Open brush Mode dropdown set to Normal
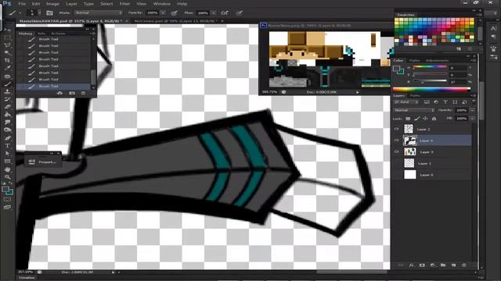Image resolution: width=501 pixels, height=281 pixels. coord(98,12)
